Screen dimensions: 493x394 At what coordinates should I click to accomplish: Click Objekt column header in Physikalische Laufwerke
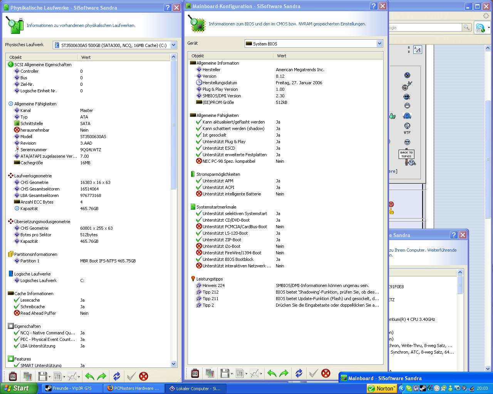coord(42,57)
